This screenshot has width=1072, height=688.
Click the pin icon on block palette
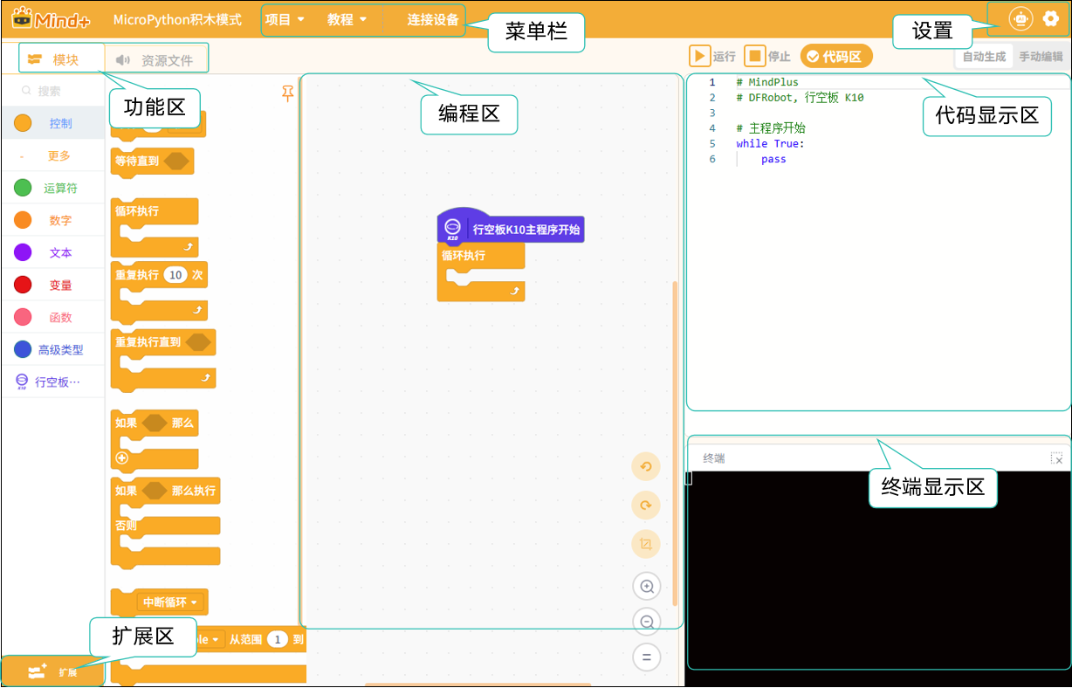288,93
